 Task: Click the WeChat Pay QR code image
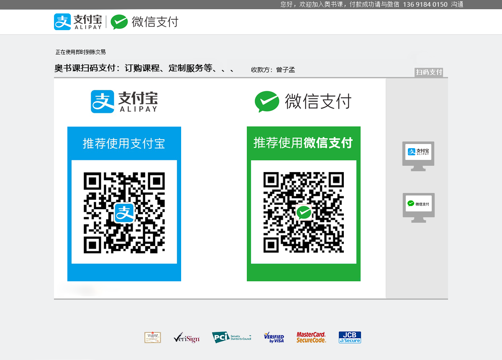click(304, 212)
